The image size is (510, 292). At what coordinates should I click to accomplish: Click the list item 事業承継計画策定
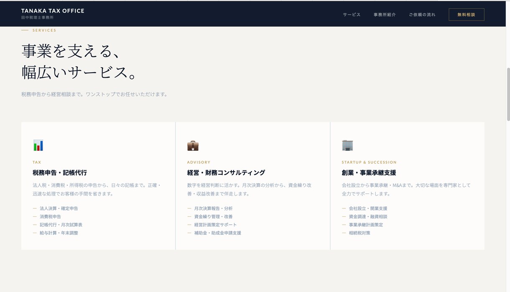pos(366,225)
